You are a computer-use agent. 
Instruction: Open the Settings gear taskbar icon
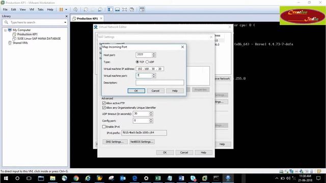tap(146, 178)
